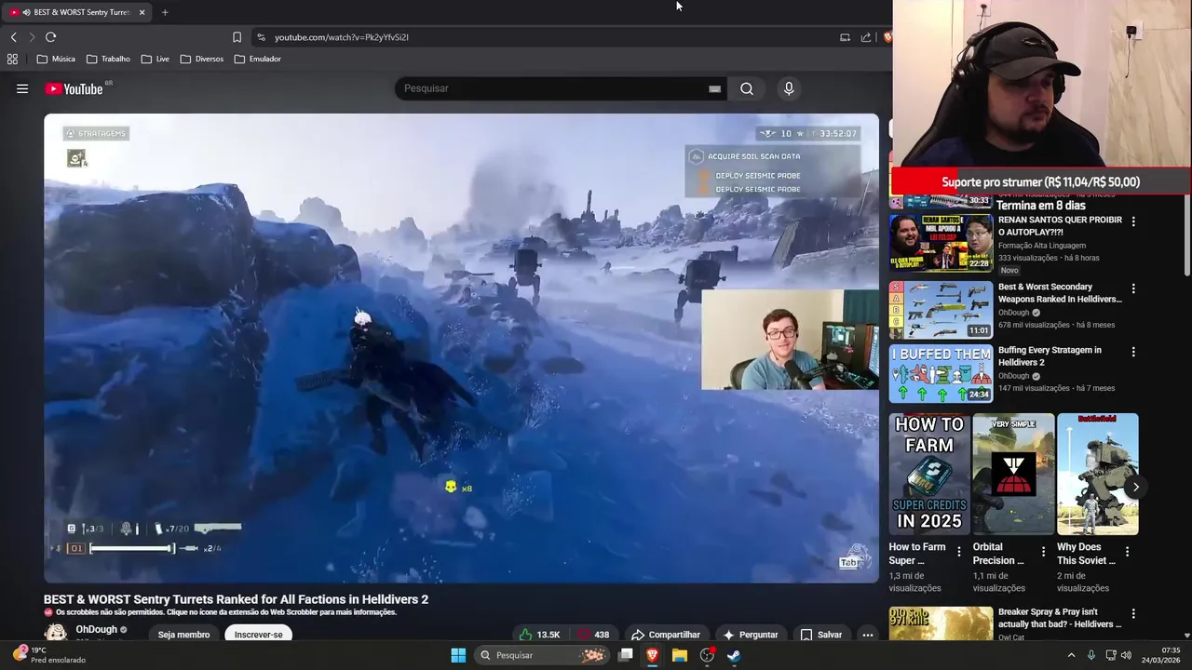
Task: Close the BEST & WORST Sentry Turrets tab
Action: point(142,12)
